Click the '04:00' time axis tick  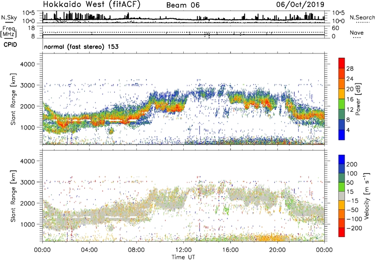click(89, 250)
